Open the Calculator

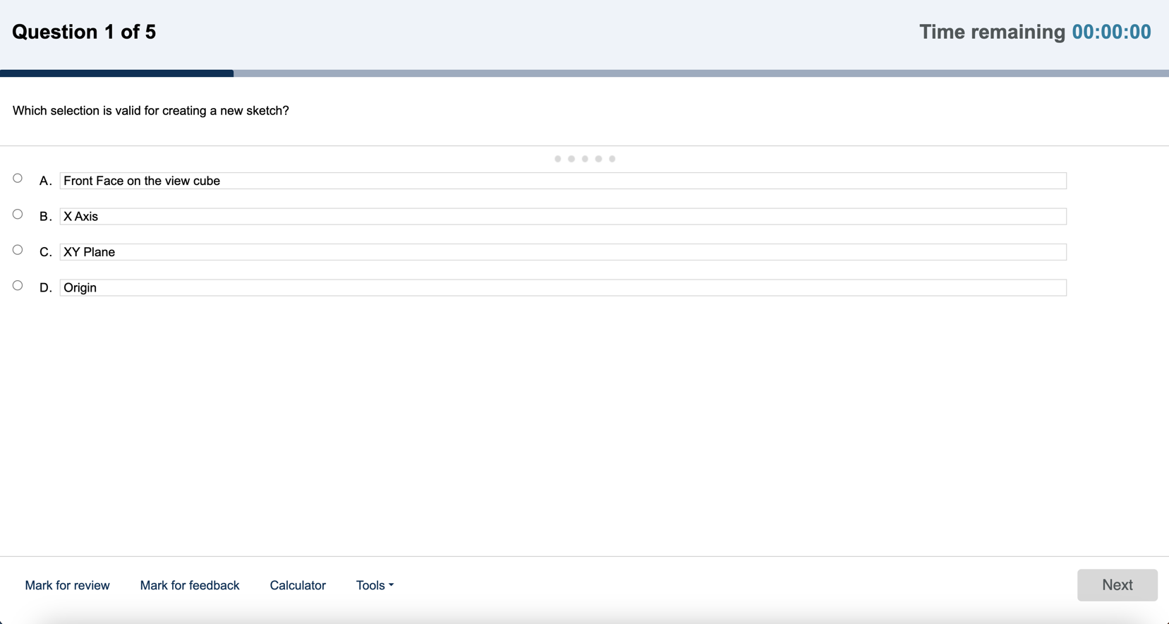pos(298,585)
